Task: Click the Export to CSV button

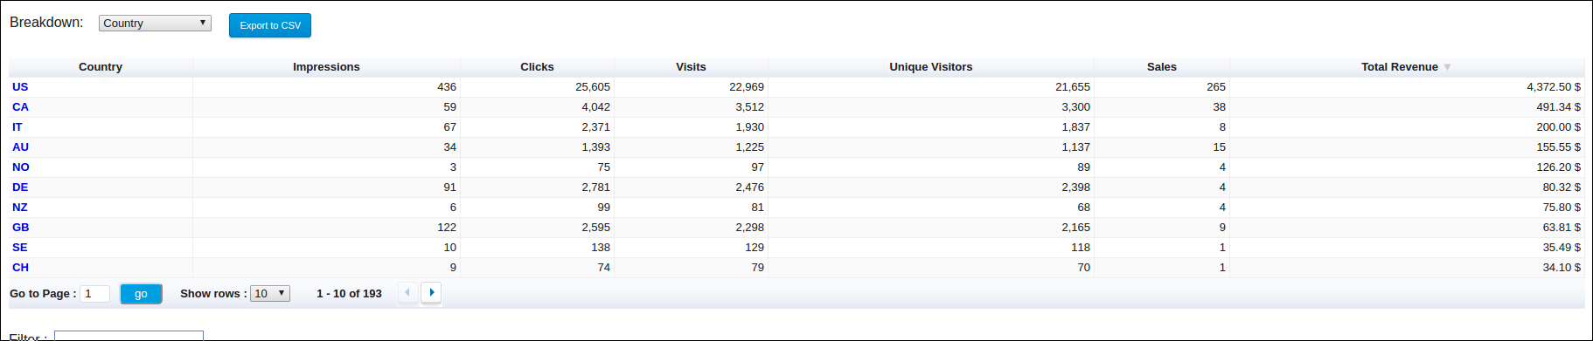Action: point(270,25)
